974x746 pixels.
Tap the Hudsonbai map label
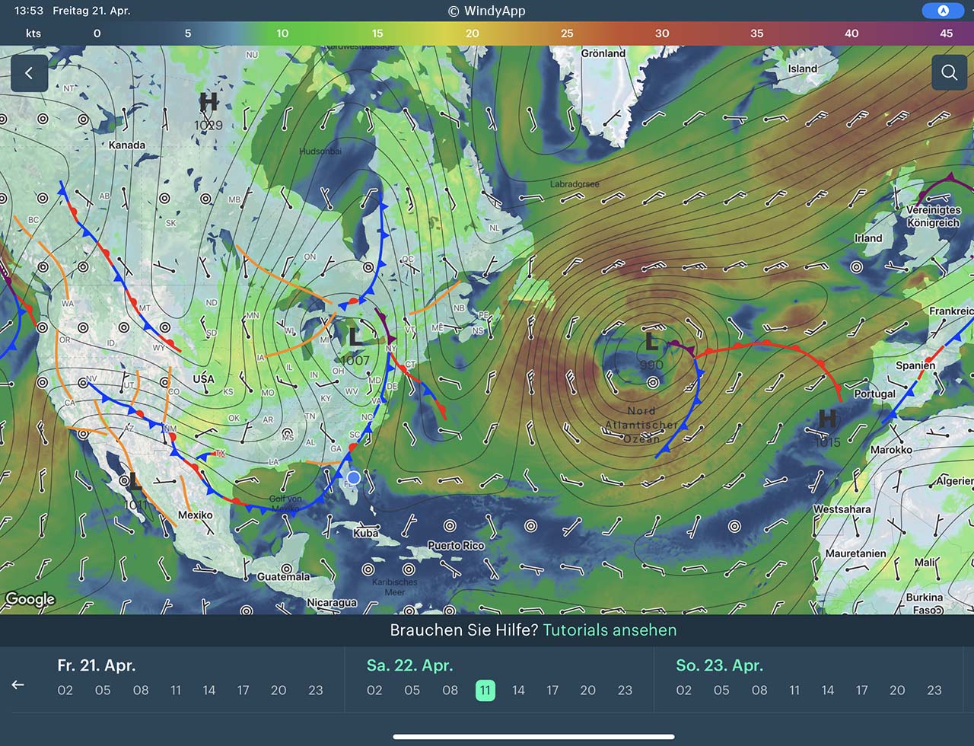tap(320, 151)
